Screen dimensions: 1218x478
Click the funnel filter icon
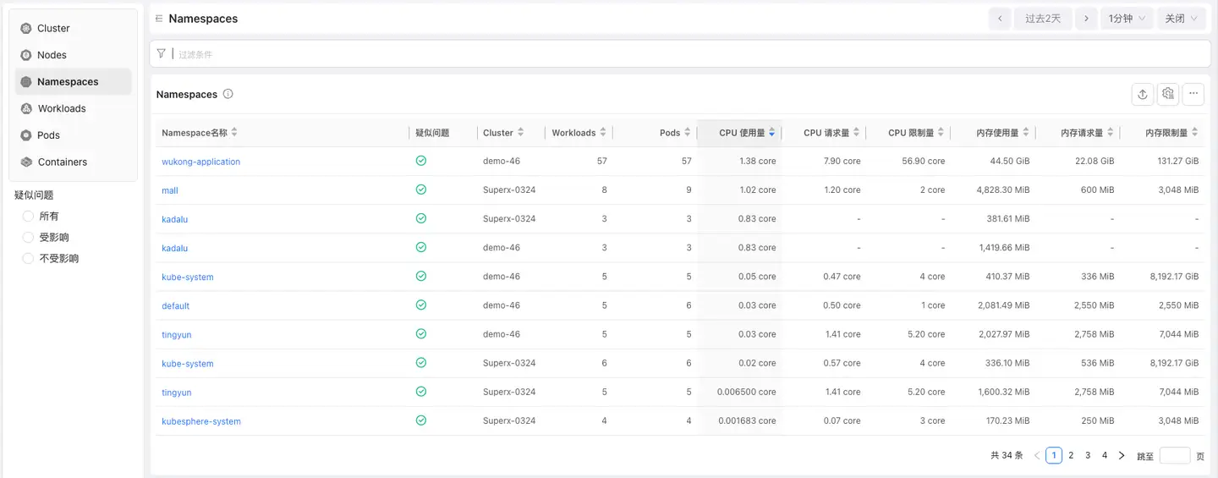pyautogui.click(x=162, y=53)
